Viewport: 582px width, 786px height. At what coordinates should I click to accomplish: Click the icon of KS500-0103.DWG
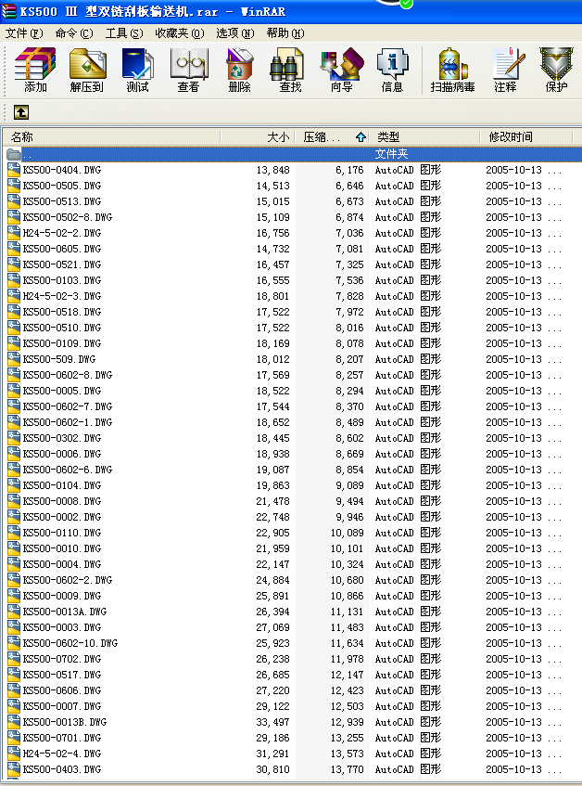(14, 280)
